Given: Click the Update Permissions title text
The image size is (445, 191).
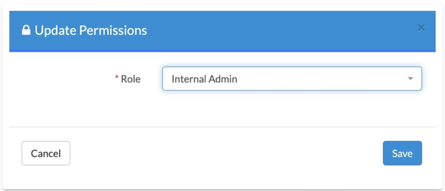Looking at the screenshot, I should coord(91,30).
